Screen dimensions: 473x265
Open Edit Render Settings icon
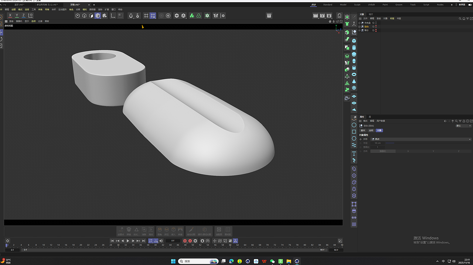click(329, 16)
